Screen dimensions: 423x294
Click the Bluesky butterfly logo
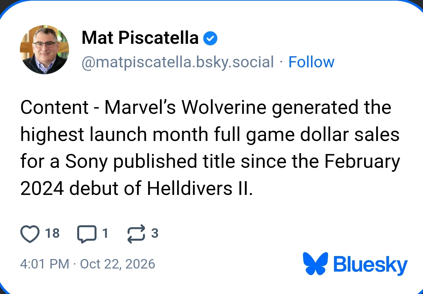pyautogui.click(x=315, y=263)
